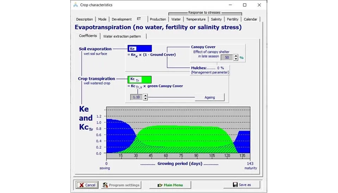Open the Water stress tab
The image size is (338, 193).
point(176,19)
